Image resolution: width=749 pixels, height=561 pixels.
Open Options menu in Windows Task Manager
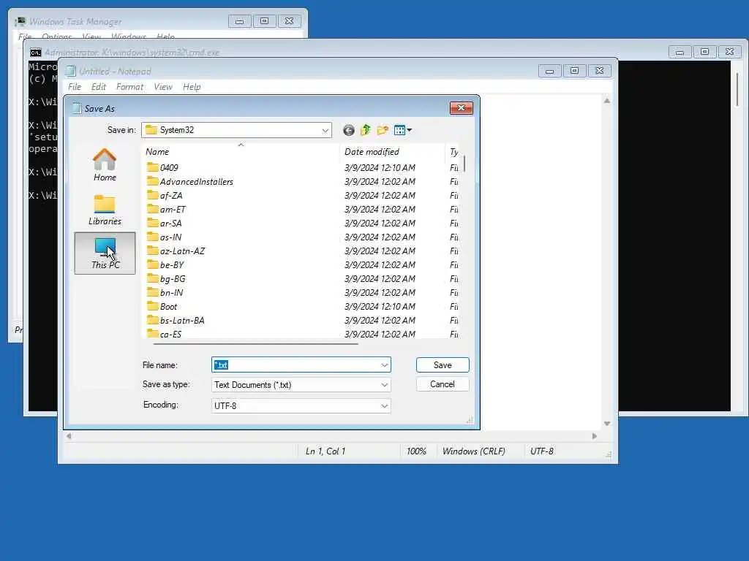point(56,37)
